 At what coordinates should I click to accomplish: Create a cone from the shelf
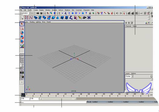coord(58,18)
